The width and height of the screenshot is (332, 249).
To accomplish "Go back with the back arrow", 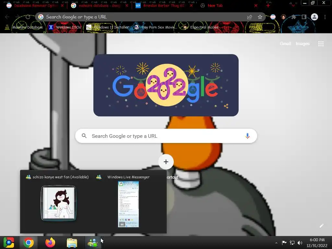I will [x=7, y=17].
